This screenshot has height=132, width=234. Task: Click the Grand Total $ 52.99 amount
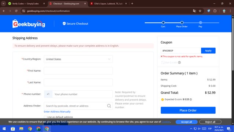click(x=210, y=93)
